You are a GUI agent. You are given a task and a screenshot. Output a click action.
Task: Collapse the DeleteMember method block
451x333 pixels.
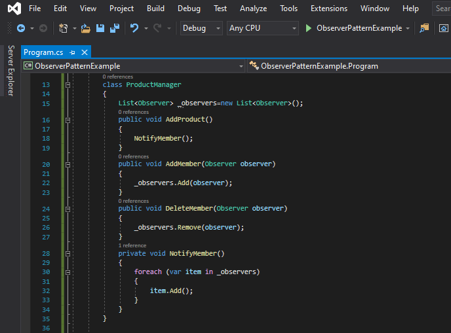68,209
